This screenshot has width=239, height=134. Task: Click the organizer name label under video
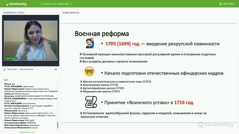(x=20, y=69)
